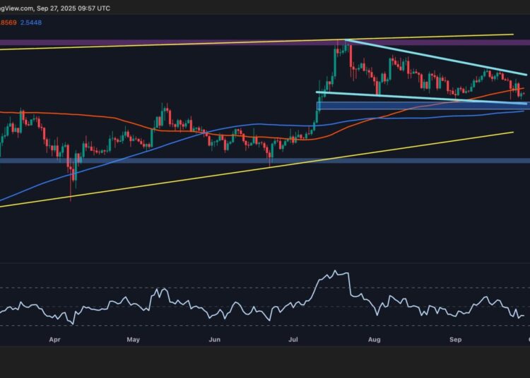The image size is (530, 378).
Task: Click the 'Sep 27, 2025 09:57 UTC' timestamp
Action: coord(73,8)
